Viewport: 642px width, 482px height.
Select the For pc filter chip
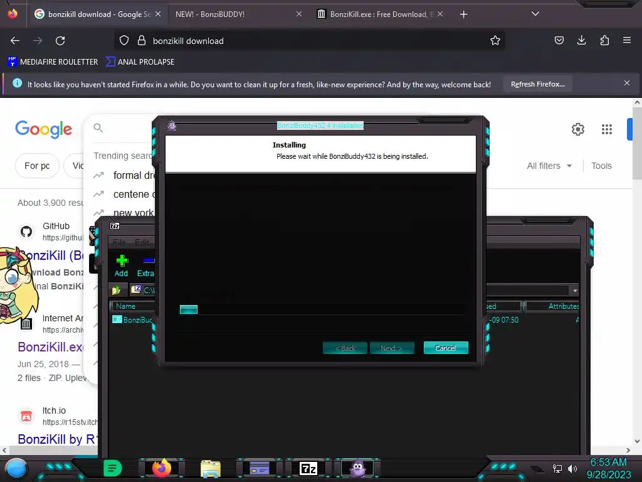37,166
